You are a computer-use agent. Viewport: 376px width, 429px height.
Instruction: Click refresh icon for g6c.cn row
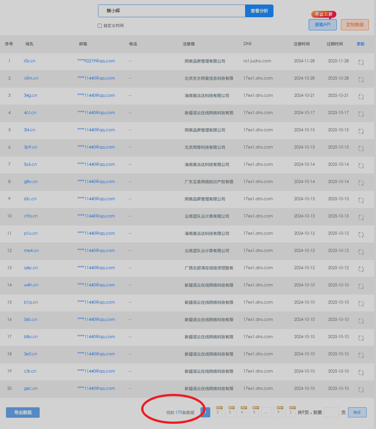point(361,390)
